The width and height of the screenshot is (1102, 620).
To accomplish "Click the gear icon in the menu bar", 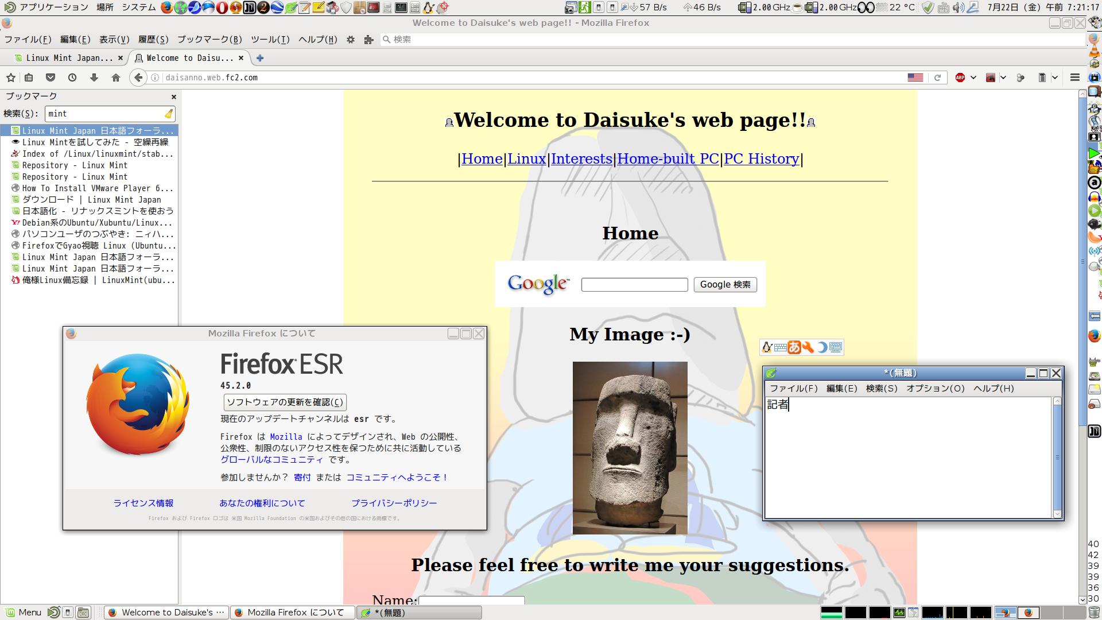I will point(351,40).
